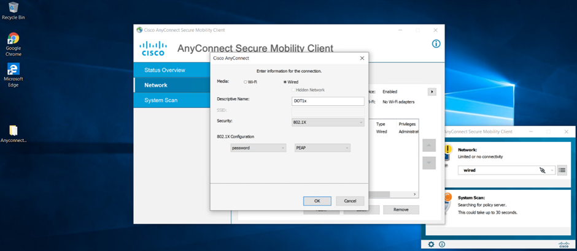
Task: Click the Cisco logo in main window header
Action: (153, 48)
